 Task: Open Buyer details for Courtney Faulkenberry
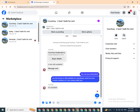click(x=57, y=59)
